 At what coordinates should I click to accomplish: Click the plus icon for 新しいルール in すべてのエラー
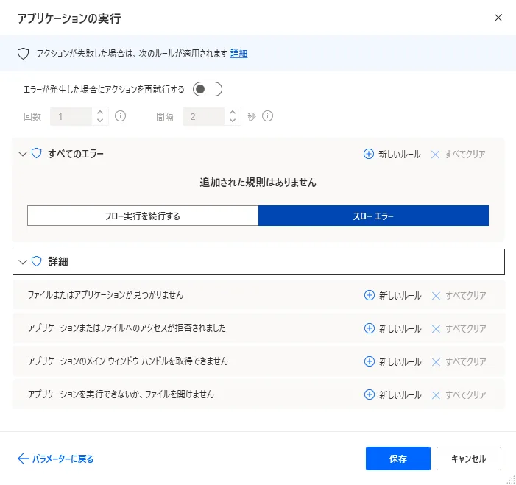click(369, 155)
